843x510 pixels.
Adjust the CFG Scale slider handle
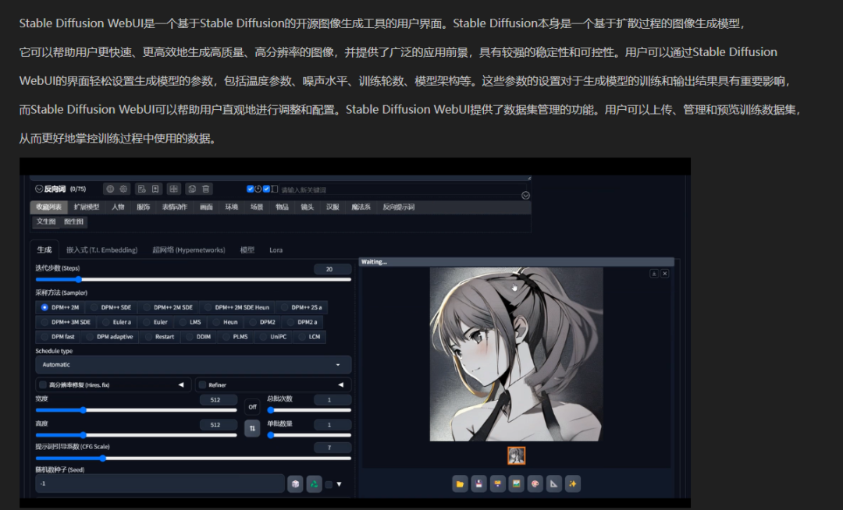pos(103,459)
